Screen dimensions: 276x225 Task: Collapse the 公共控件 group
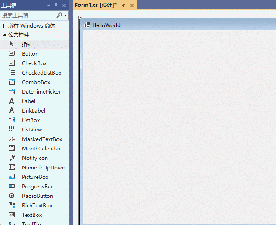coord(4,35)
